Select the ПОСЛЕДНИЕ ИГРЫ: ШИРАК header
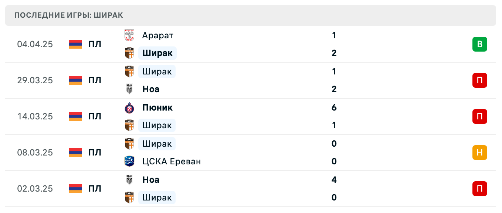Image resolution: width=502 pixels, height=213 pixels. 68,15
